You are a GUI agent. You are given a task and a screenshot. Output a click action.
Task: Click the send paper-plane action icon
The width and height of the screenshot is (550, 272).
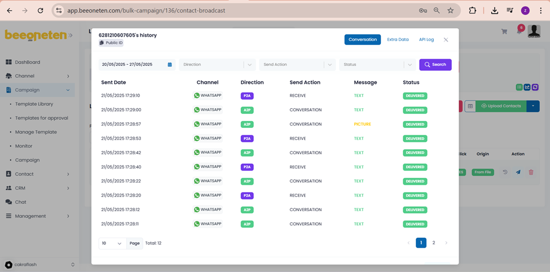[x=518, y=172]
